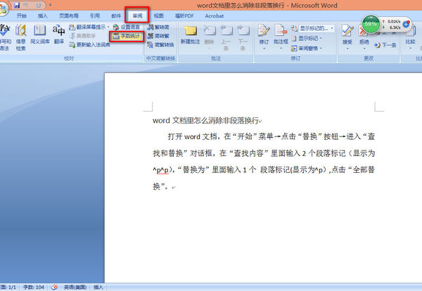Click the 翻译 translate icon

point(58,34)
